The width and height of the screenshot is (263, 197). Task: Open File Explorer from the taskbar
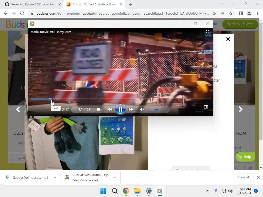tap(137, 191)
